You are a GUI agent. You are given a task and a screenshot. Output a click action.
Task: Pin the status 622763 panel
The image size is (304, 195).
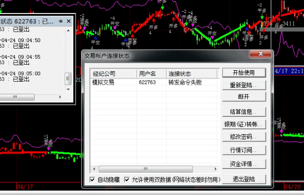click(61, 21)
